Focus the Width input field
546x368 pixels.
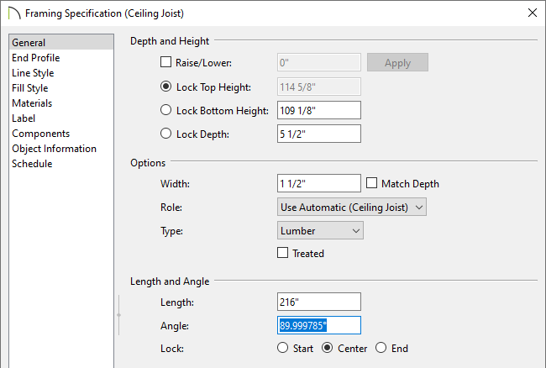point(319,183)
